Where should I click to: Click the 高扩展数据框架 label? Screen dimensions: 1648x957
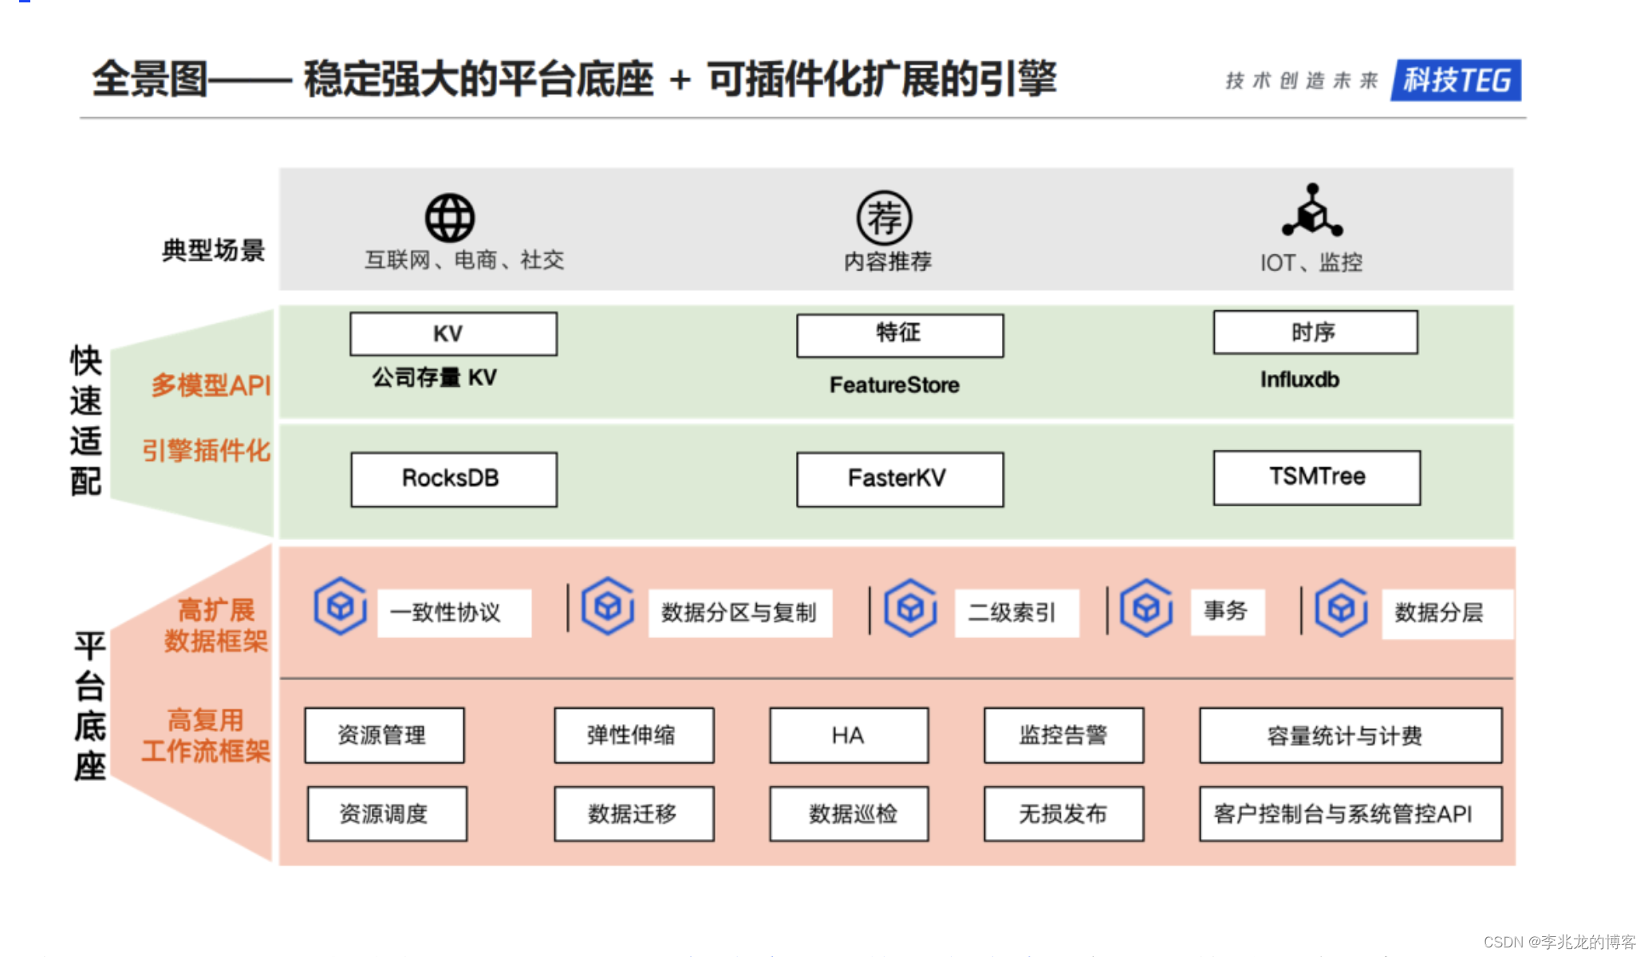click(216, 625)
